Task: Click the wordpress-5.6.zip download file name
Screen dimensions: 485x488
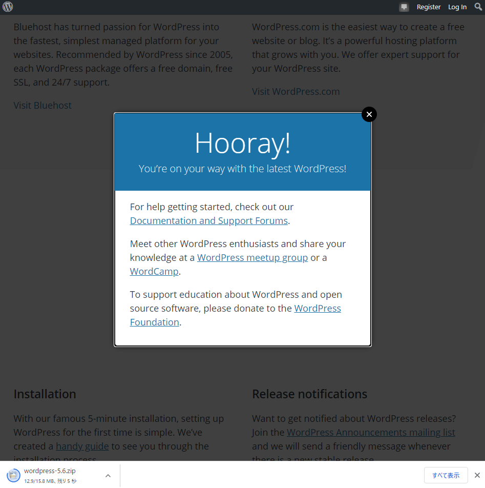Action: 50,471
